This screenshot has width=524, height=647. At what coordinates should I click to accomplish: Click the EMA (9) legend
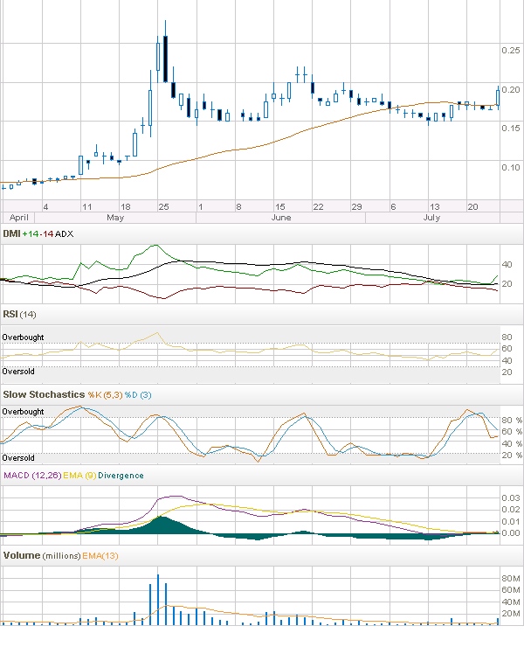79,476
